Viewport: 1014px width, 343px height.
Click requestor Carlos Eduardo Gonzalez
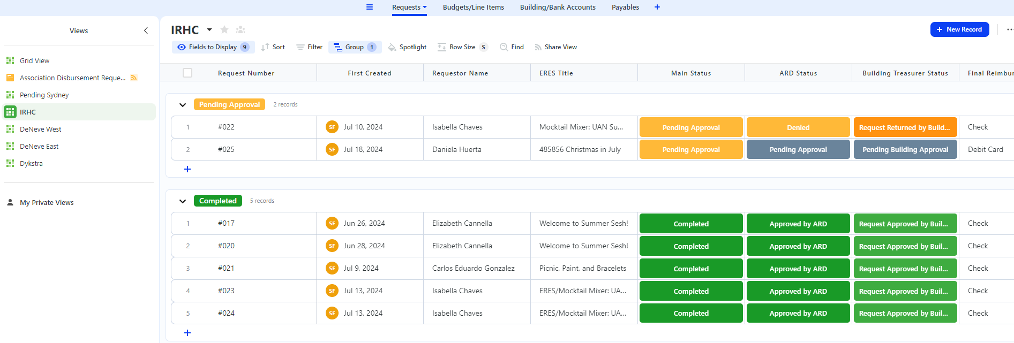click(x=474, y=268)
